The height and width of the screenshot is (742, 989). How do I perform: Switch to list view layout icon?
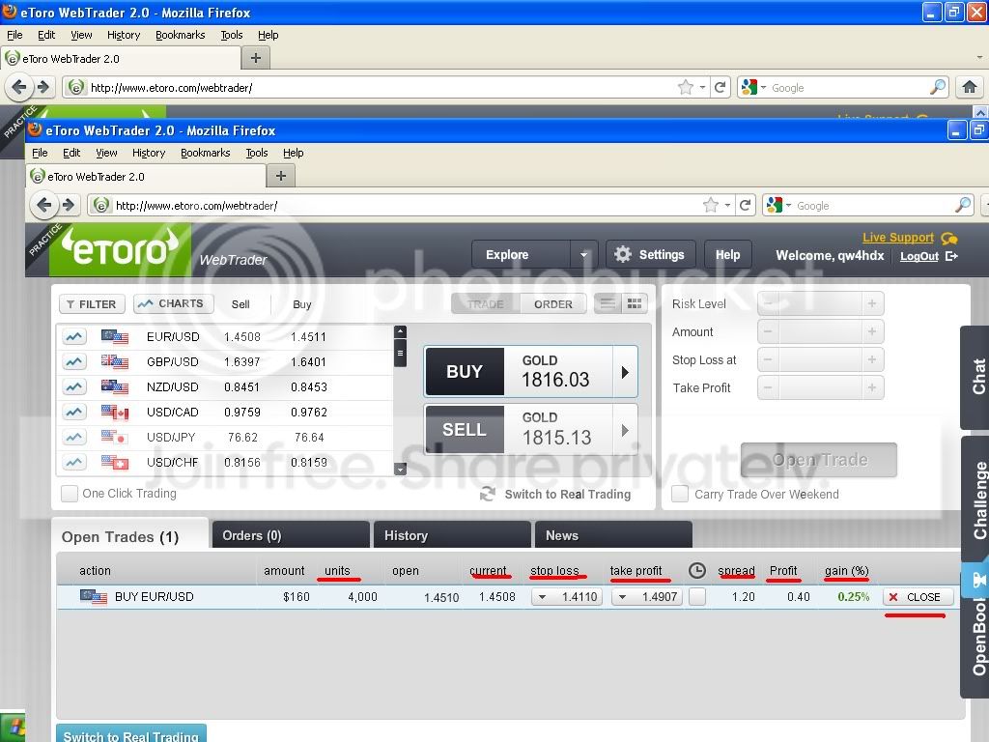(608, 304)
